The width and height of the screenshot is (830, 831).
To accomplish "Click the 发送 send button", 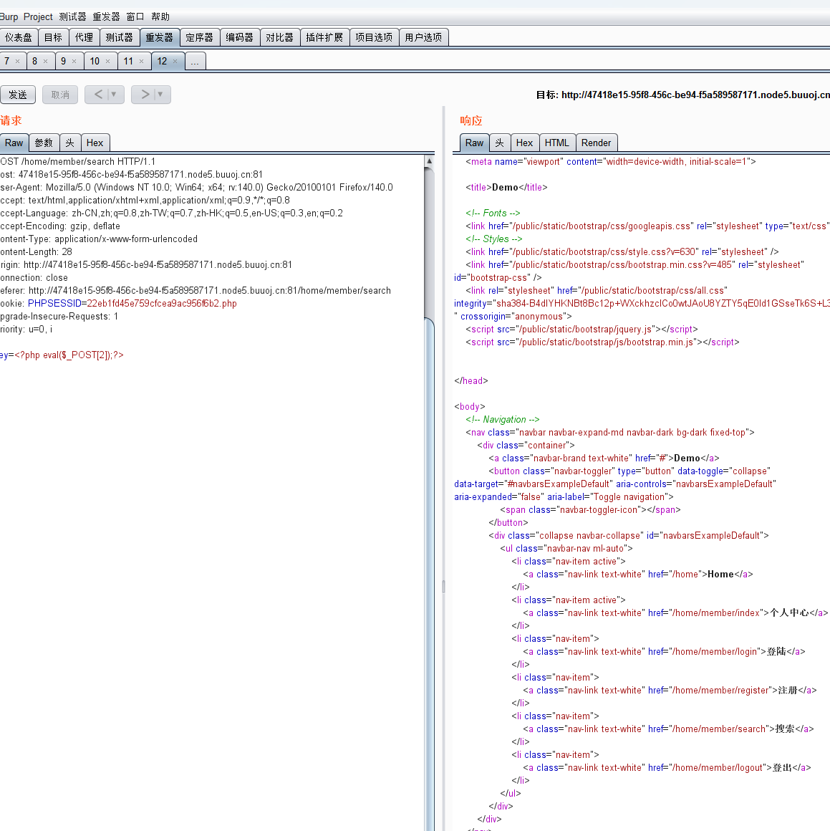I will click(17, 95).
